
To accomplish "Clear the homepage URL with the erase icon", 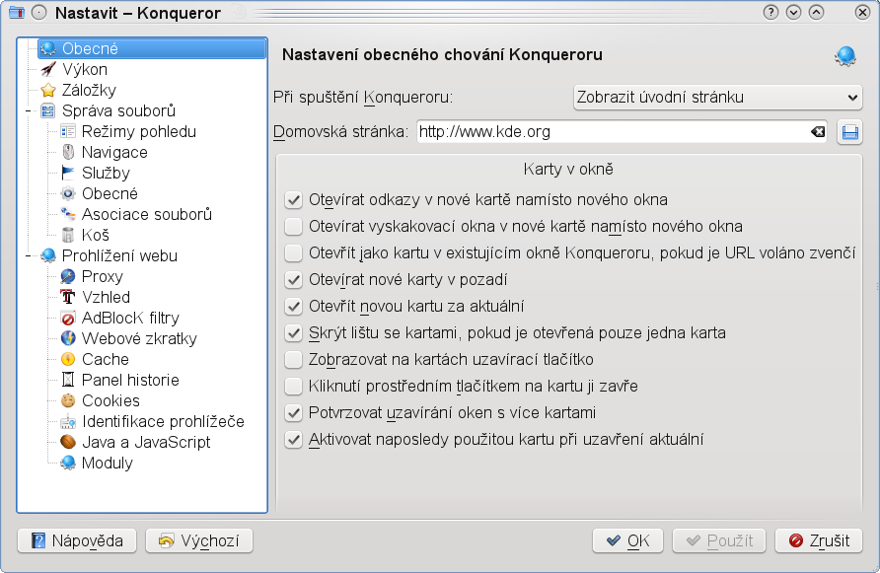I will (x=818, y=132).
